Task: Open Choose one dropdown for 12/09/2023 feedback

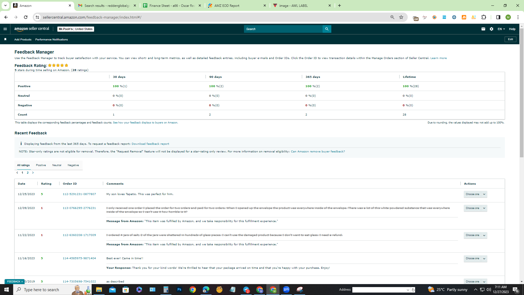Action: pyautogui.click(x=475, y=208)
